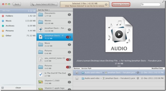166x91 pixels.
Task: Select Folders category
Action: point(18,16)
